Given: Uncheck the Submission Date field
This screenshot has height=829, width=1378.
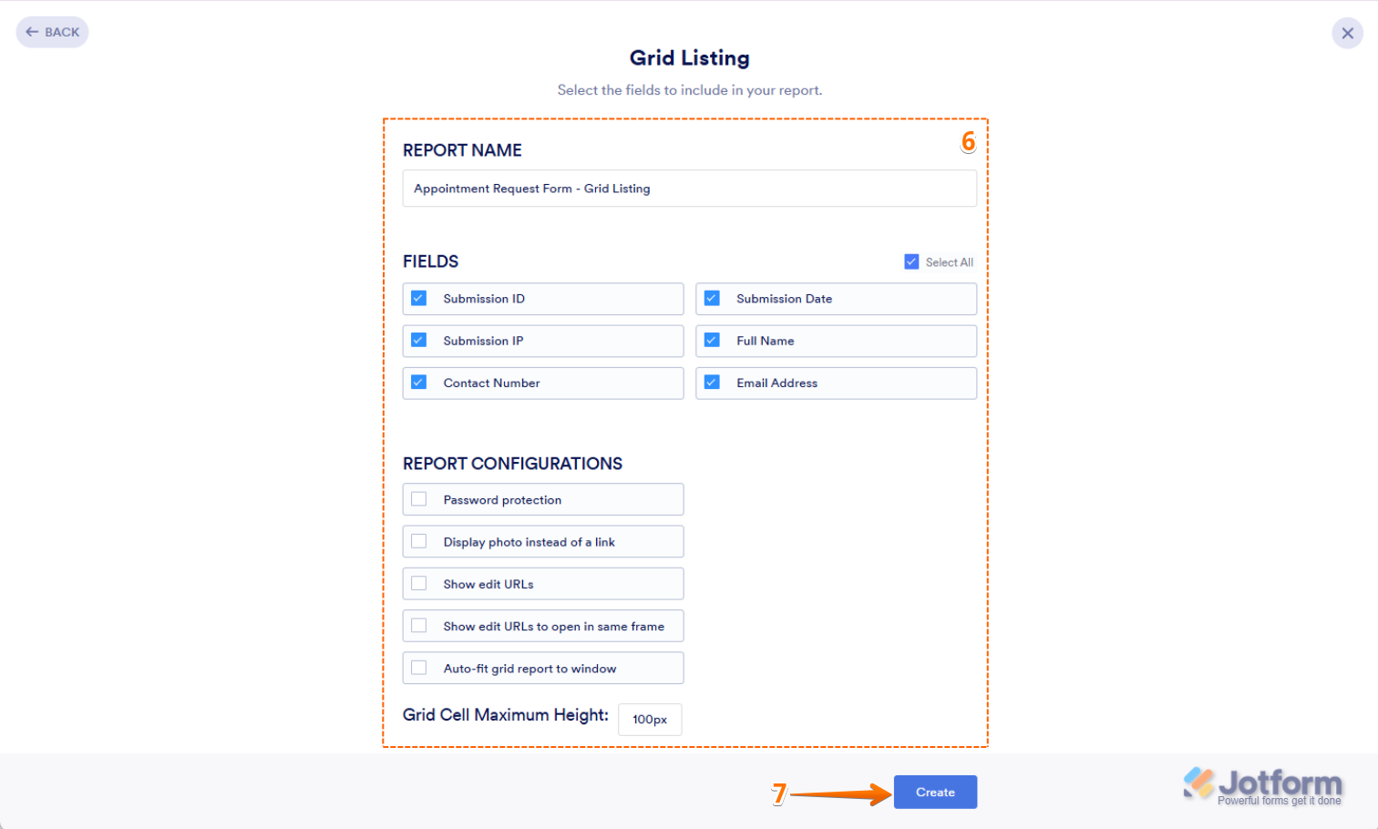Looking at the screenshot, I should click(x=713, y=299).
